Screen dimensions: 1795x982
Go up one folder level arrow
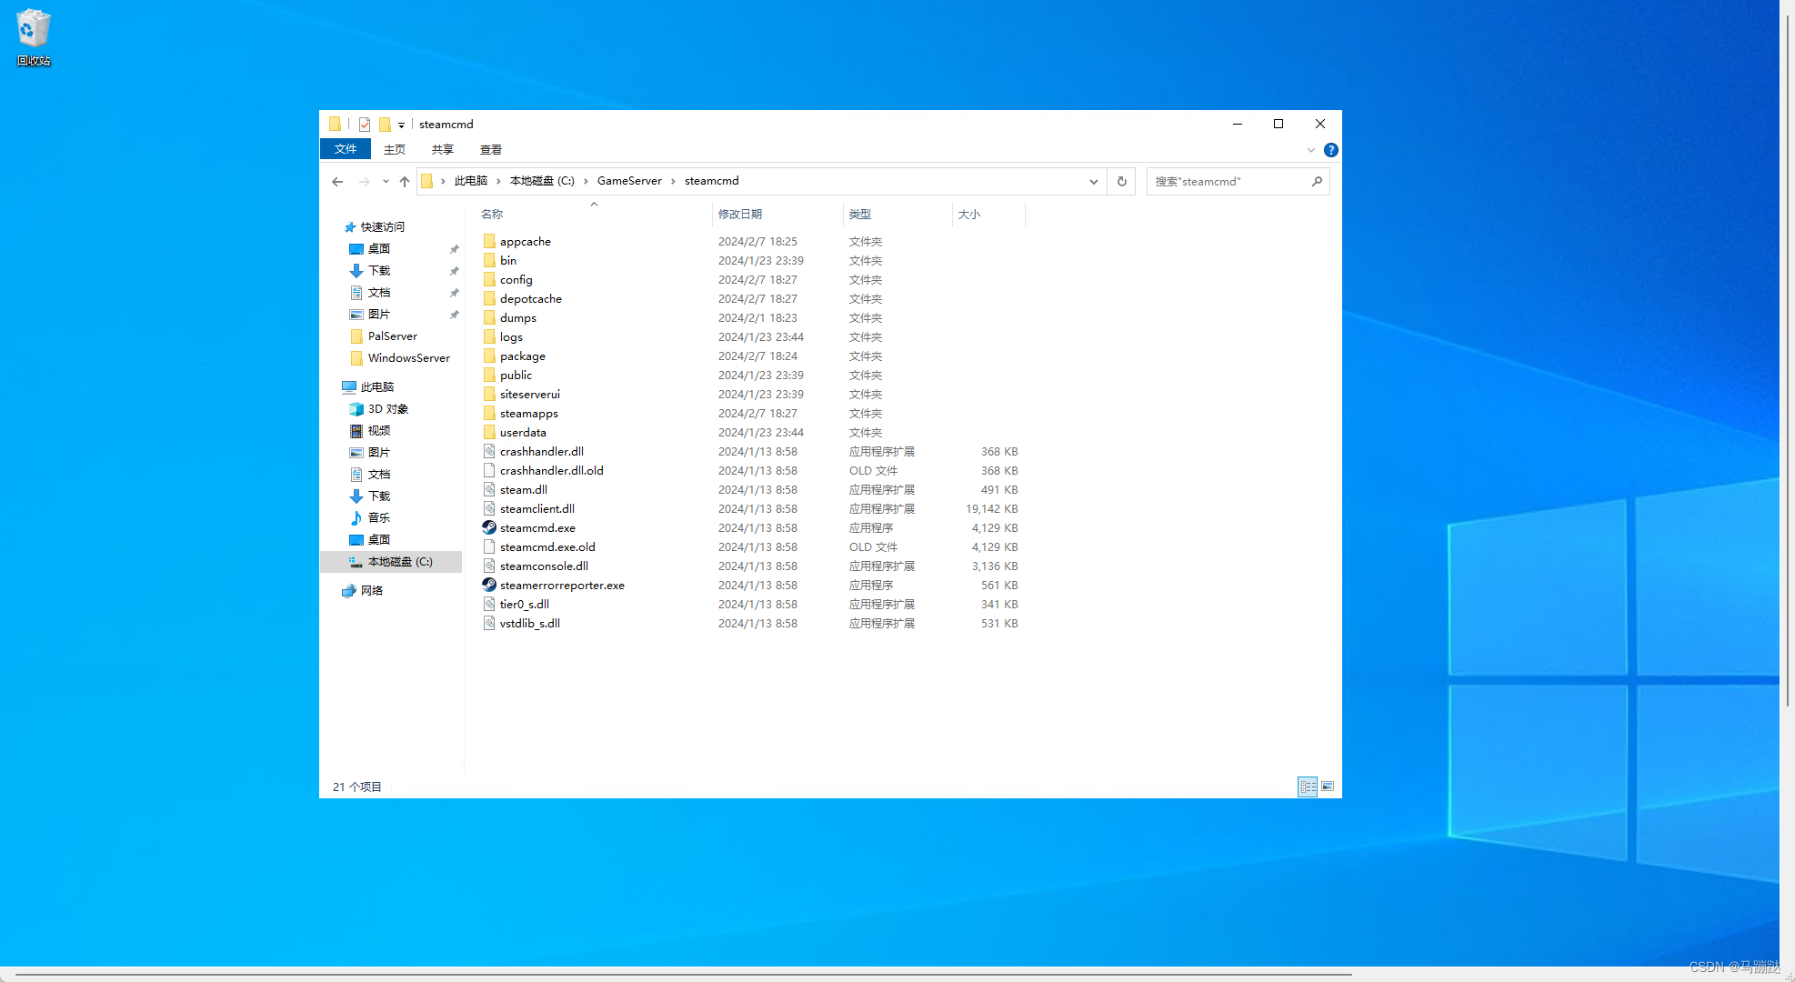tap(405, 182)
